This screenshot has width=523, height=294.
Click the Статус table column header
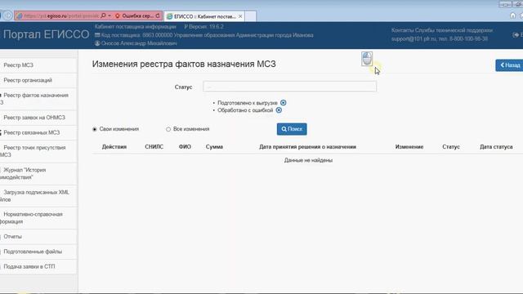[x=451, y=147]
